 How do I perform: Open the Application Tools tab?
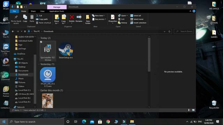(56, 11)
